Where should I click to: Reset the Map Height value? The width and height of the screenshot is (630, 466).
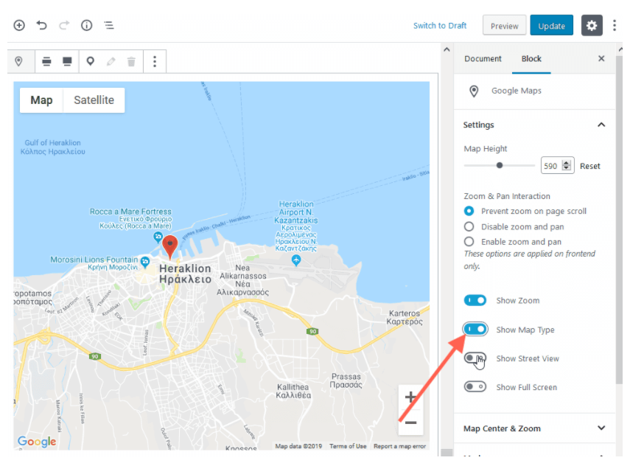click(x=589, y=166)
